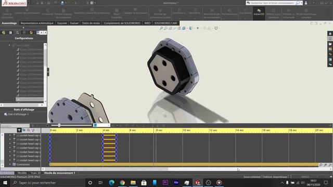Image resolution: width=333 pixels, height=187 pixels.
Task: Click the Zoom to Fit icon
Action: click(161, 28)
